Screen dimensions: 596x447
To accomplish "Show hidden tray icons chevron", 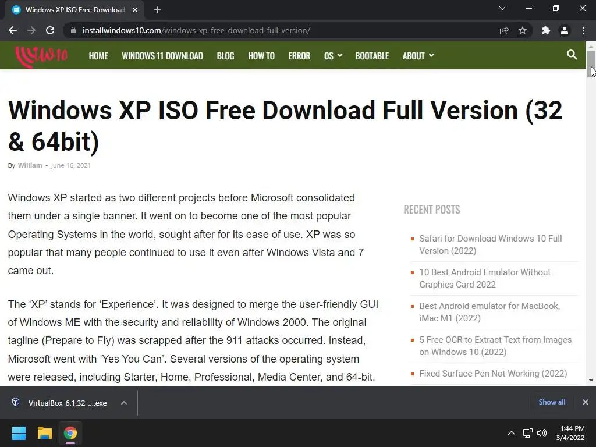I will (512, 433).
